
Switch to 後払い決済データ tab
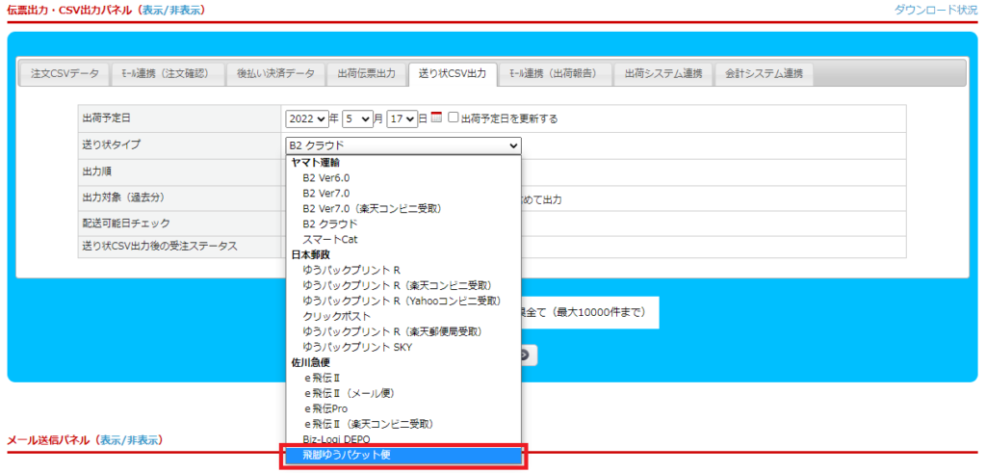coord(276,73)
